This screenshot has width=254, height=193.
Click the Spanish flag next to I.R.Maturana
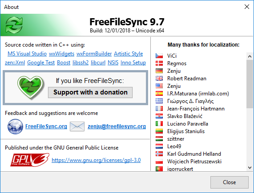(159, 94)
